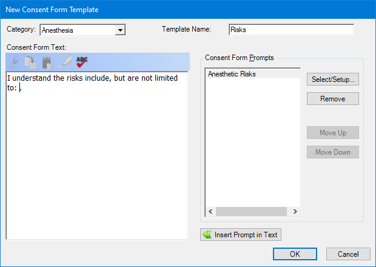Click inside the Consent Form Text area
Screen dimensions: 376x267
point(97,155)
